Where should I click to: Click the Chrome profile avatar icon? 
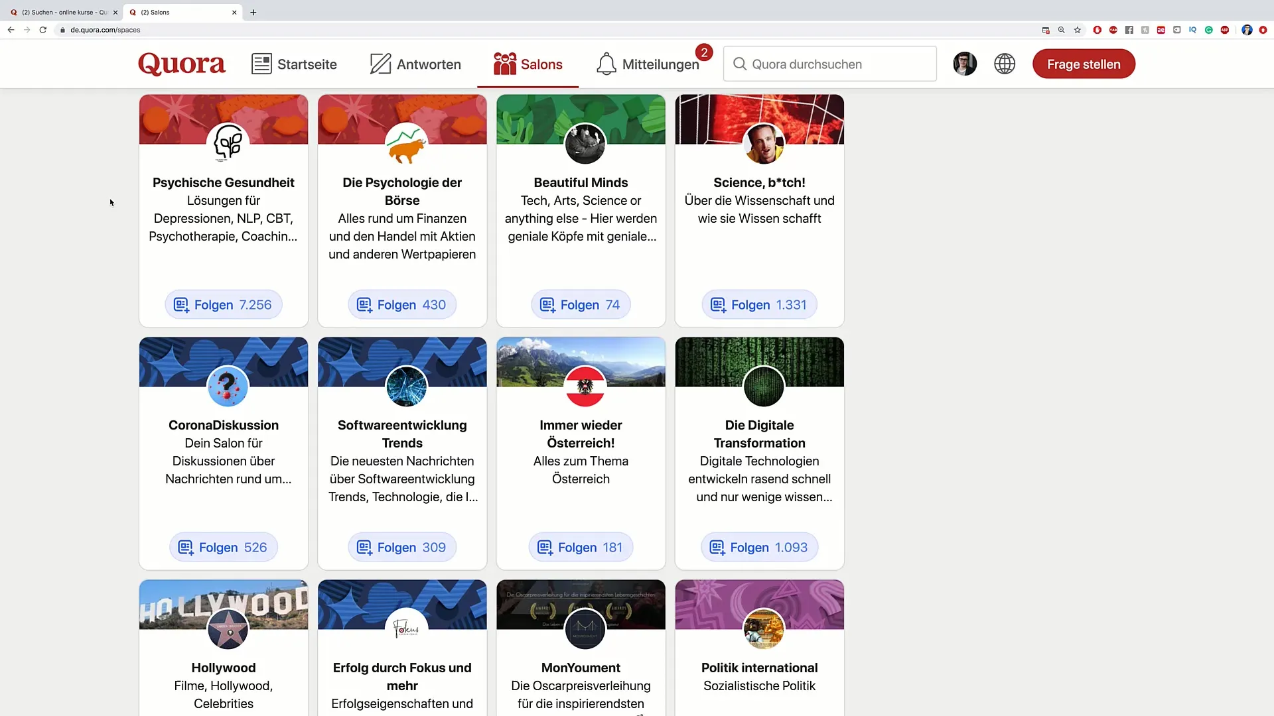pos(1247,30)
